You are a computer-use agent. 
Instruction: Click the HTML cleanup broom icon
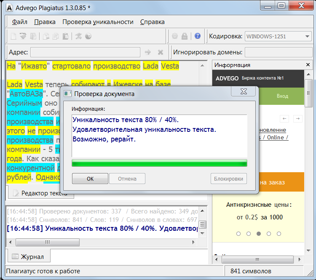click(x=23, y=36)
